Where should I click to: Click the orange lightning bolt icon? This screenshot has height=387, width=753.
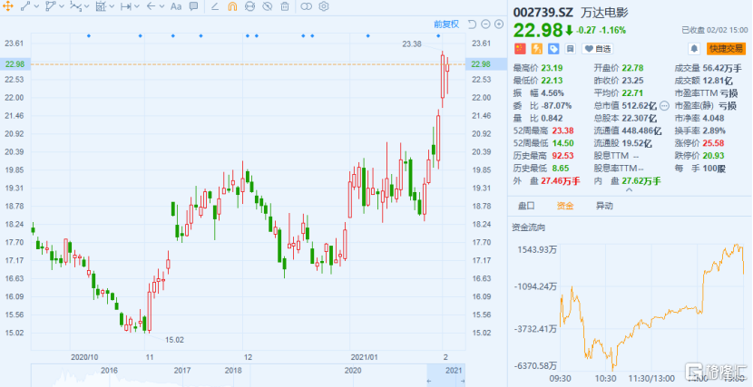(x=537, y=48)
